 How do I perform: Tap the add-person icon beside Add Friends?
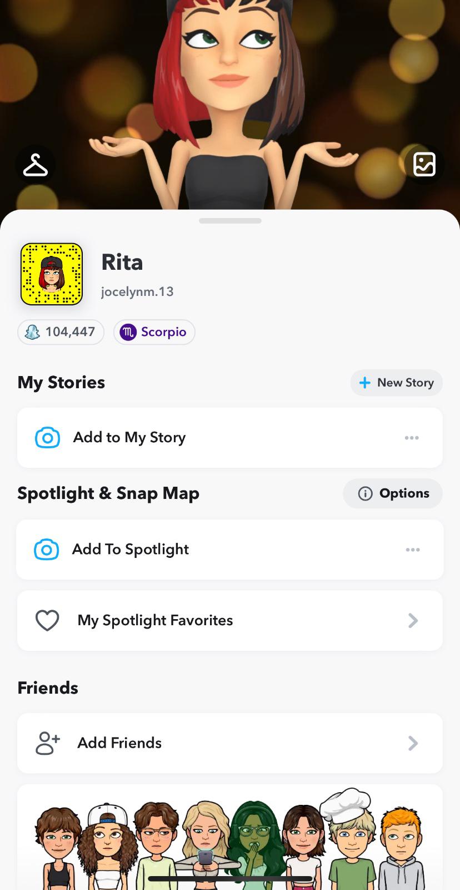click(48, 743)
